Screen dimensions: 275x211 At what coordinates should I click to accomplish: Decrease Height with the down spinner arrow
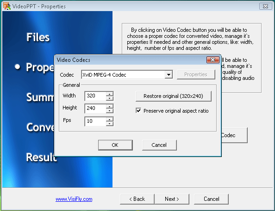pyautogui.click(x=110, y=110)
